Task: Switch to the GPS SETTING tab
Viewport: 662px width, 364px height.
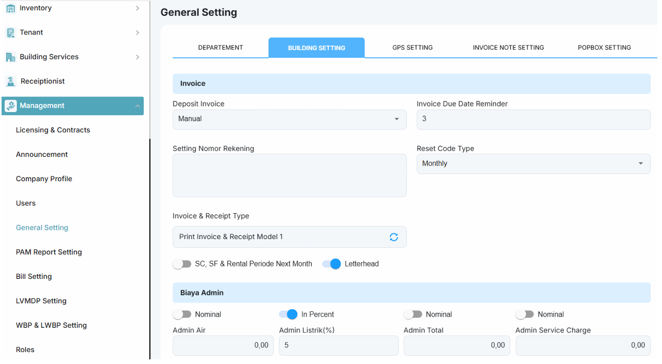Action: coord(413,48)
